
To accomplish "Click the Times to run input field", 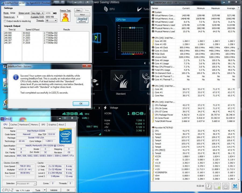I will 20,17.
